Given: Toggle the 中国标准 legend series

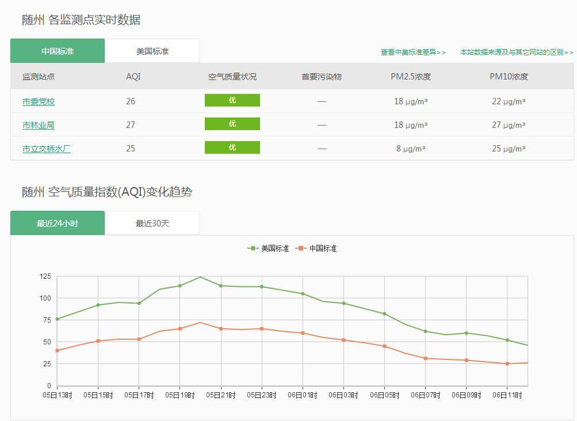Looking at the screenshot, I should 317,248.
